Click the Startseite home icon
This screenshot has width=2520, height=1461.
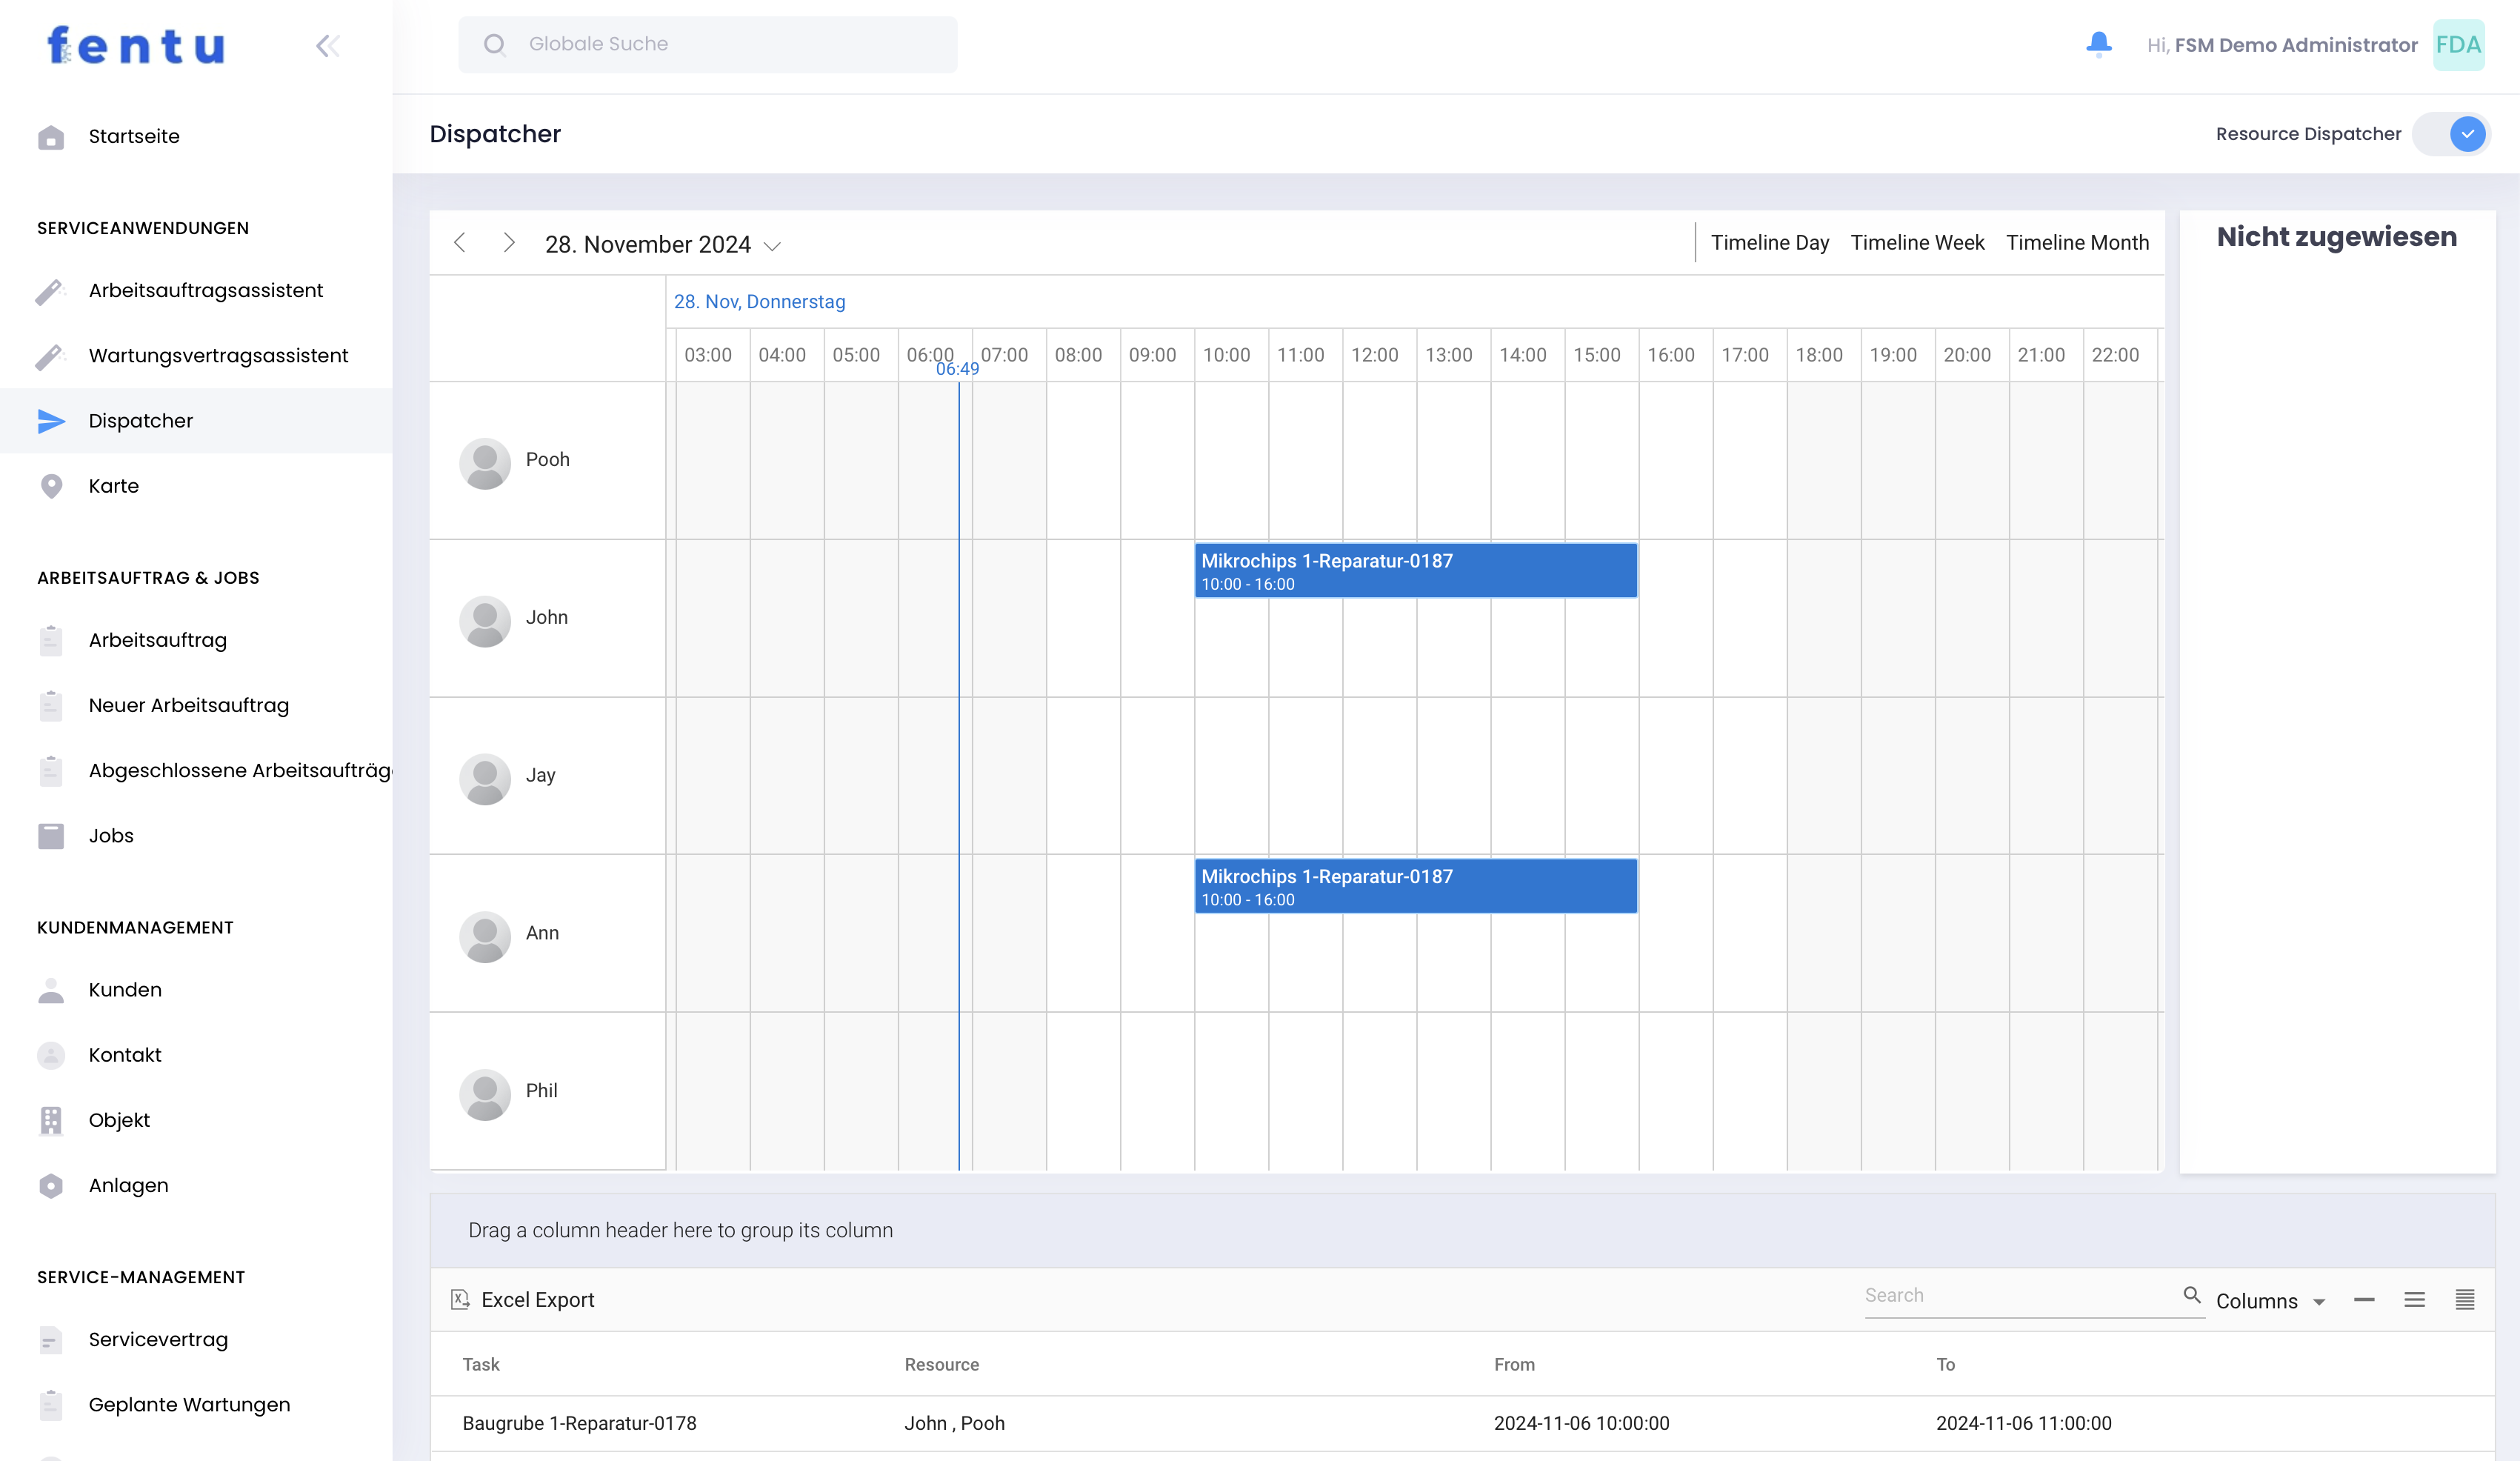[x=51, y=137]
